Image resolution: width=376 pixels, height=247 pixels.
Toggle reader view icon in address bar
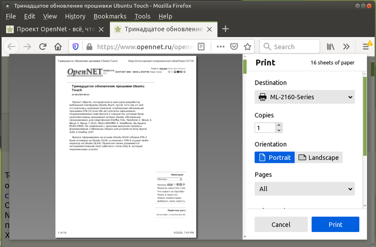201,47
